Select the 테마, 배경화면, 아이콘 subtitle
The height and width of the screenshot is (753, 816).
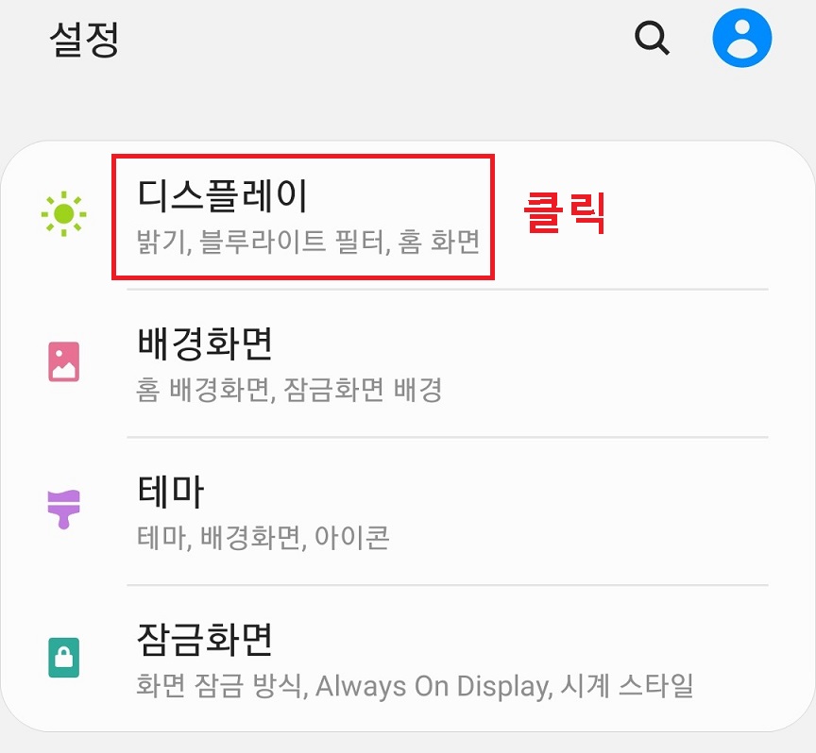(263, 538)
